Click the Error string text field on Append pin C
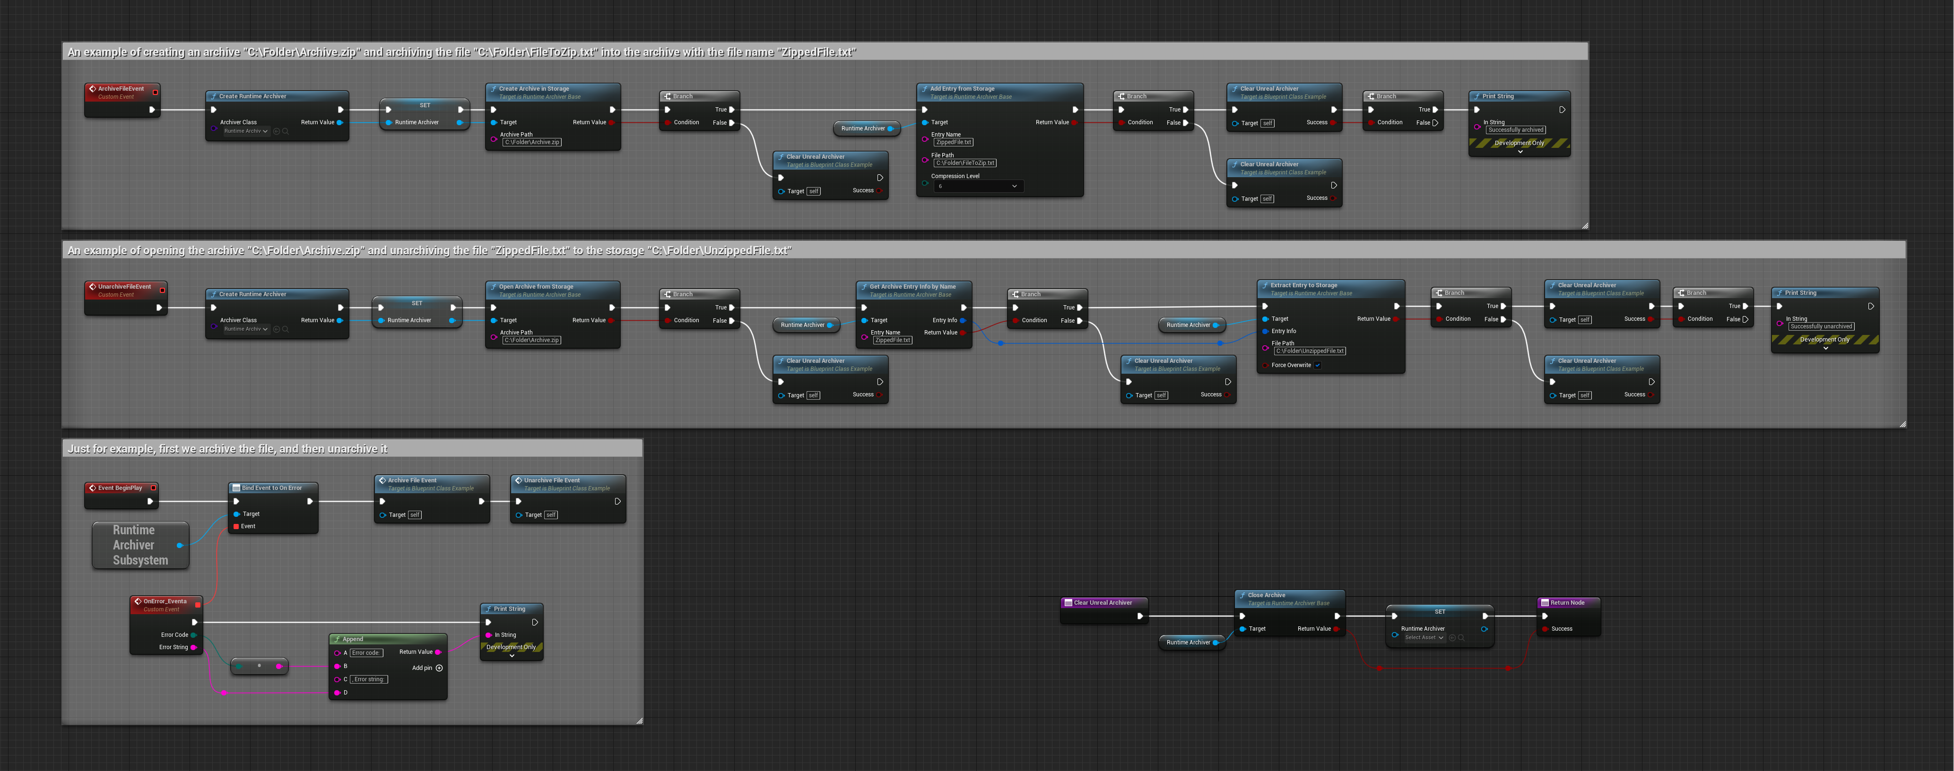 369,679
